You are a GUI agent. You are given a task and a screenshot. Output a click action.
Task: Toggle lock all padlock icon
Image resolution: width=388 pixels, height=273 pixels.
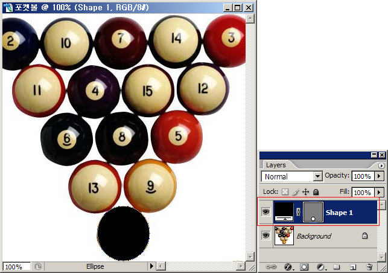point(316,192)
